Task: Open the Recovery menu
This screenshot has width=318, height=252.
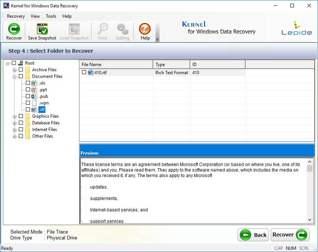Action: click(16, 16)
